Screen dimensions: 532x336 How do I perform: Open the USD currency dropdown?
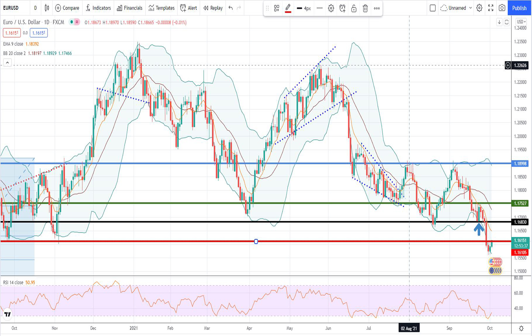click(521, 22)
